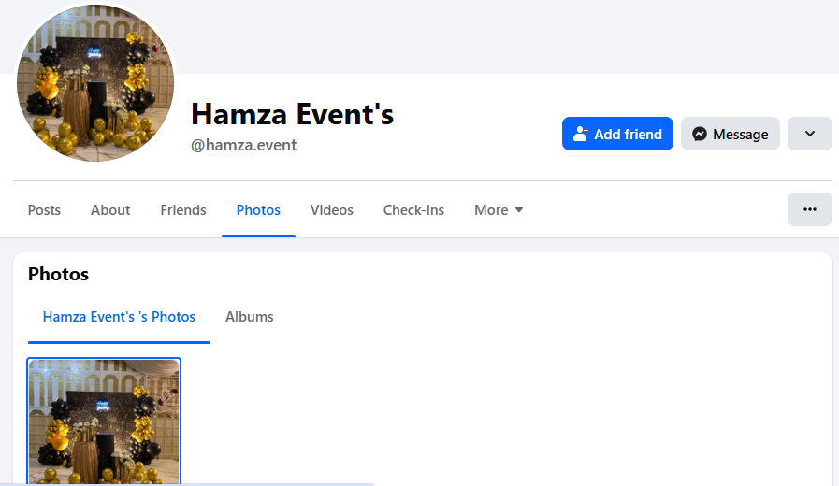Select the Photos profile tab

coord(258,210)
